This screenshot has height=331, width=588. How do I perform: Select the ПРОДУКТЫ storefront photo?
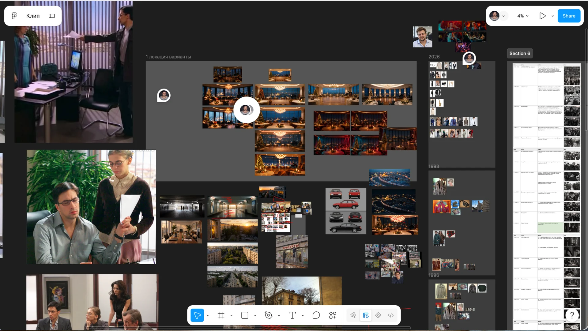[292, 252]
